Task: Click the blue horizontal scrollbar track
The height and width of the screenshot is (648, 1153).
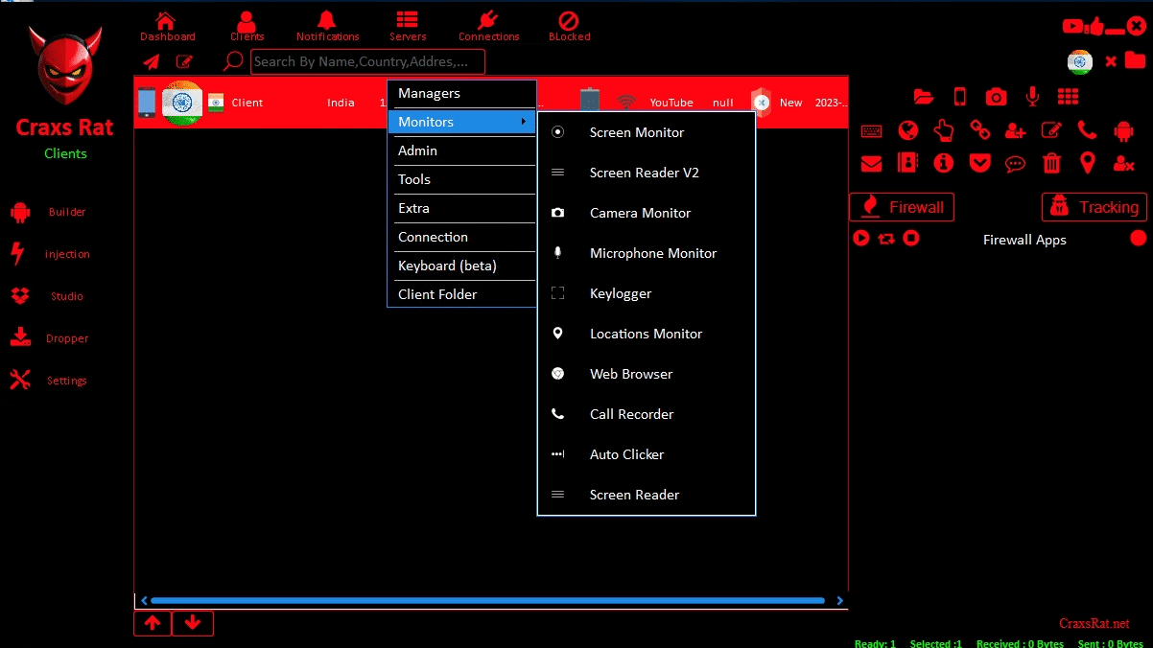Action: [487, 601]
